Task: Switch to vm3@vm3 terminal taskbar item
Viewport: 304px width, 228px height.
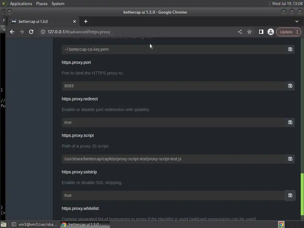Action: pyautogui.click(x=35, y=224)
